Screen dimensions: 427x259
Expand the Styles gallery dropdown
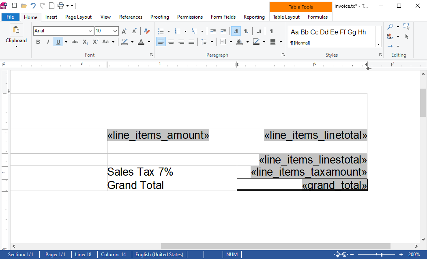[378, 44]
